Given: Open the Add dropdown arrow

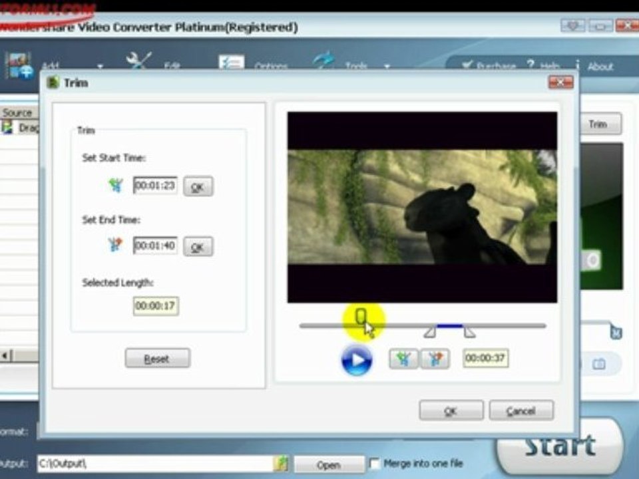Looking at the screenshot, I should click(x=101, y=66).
